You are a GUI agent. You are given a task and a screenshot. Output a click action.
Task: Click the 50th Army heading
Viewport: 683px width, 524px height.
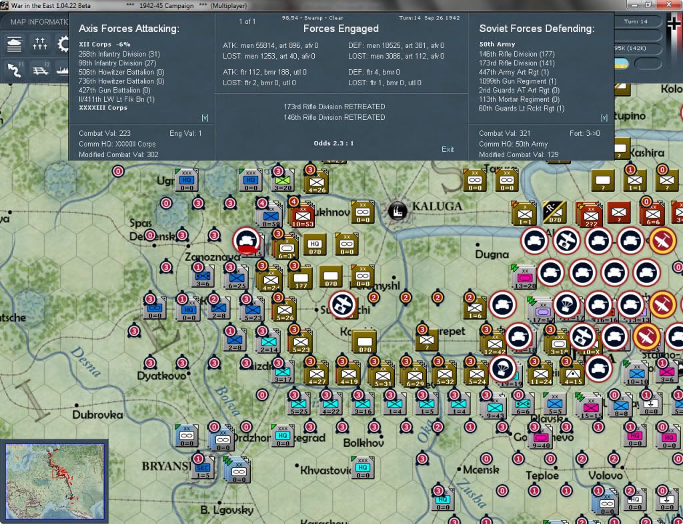tap(497, 45)
